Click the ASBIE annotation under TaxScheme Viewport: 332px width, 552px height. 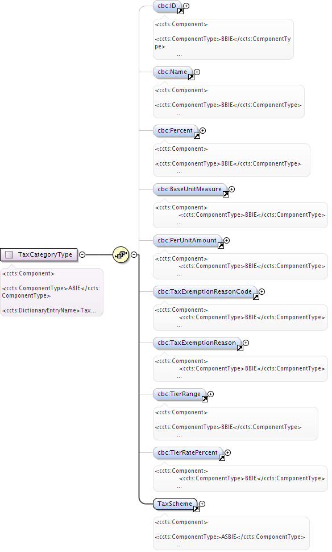pyautogui.click(x=231, y=533)
